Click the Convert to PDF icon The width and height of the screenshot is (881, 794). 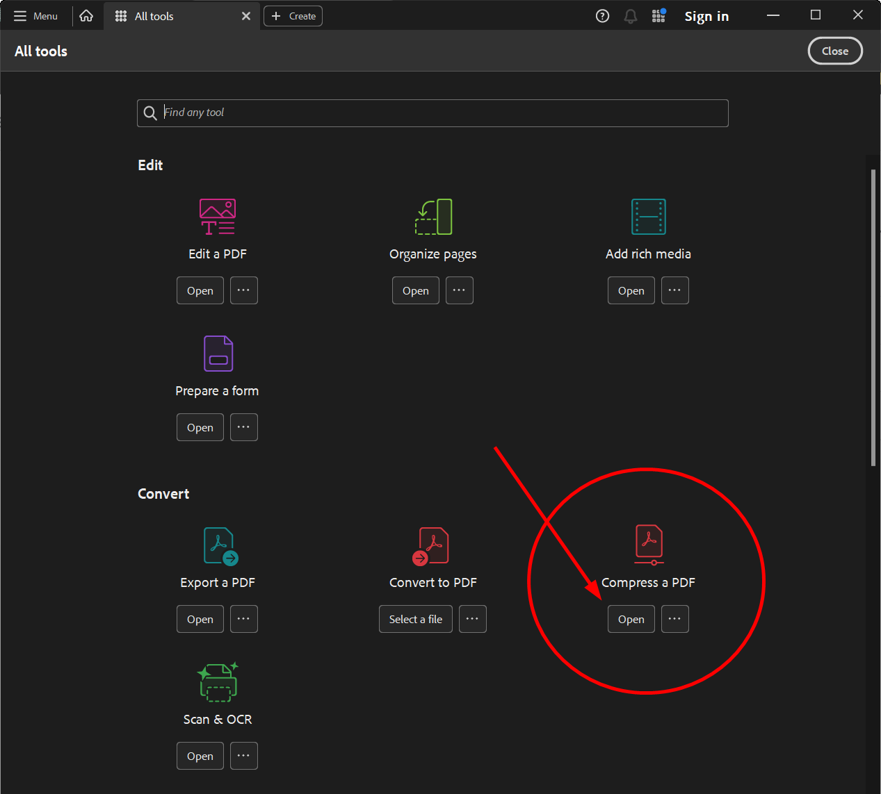coord(433,545)
